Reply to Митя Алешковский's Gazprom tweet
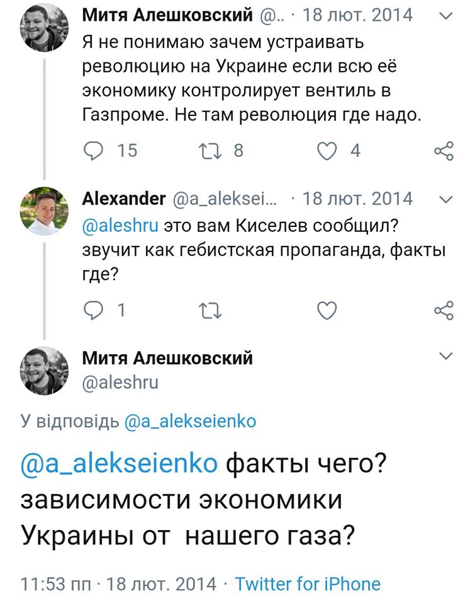This screenshot has width=475, height=605. point(92,149)
